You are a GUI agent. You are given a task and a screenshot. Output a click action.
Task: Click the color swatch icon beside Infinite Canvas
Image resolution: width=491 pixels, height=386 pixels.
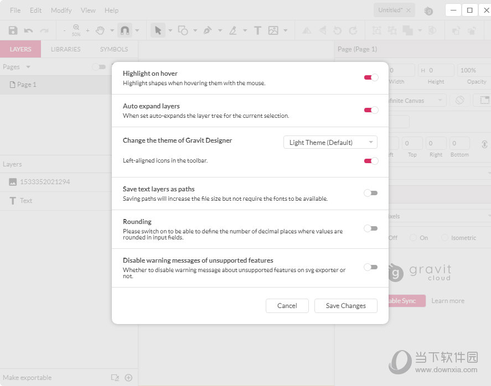click(x=459, y=100)
